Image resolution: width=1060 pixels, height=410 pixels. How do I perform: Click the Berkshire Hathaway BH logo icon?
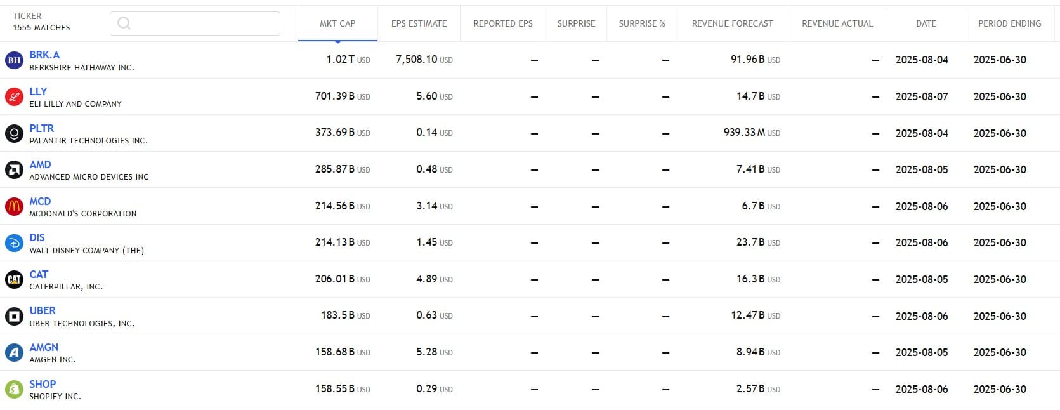click(x=14, y=60)
